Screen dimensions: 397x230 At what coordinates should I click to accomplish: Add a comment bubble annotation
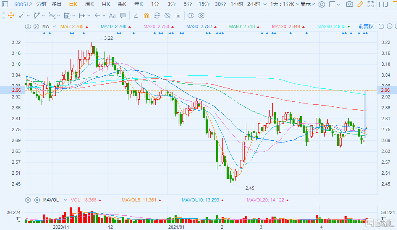point(123,16)
